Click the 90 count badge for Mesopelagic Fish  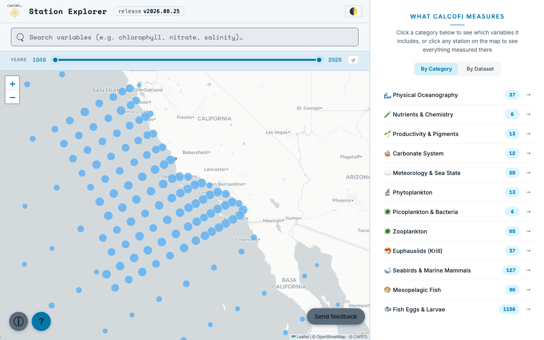point(512,290)
